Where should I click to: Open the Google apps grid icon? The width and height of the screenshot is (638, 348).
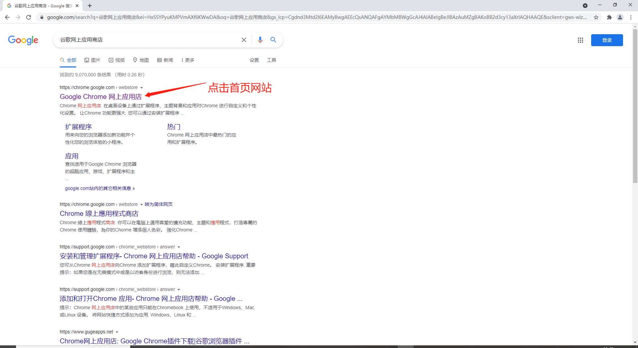click(x=580, y=40)
